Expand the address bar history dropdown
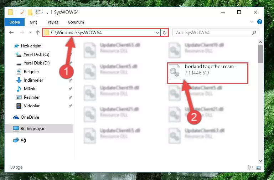 (x=157, y=33)
